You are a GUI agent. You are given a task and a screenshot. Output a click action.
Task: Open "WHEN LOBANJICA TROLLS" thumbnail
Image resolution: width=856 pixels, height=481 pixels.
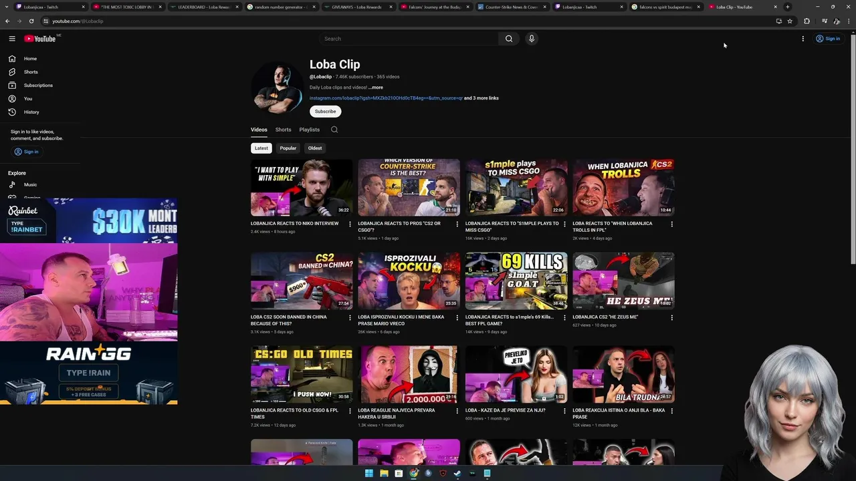pos(623,188)
